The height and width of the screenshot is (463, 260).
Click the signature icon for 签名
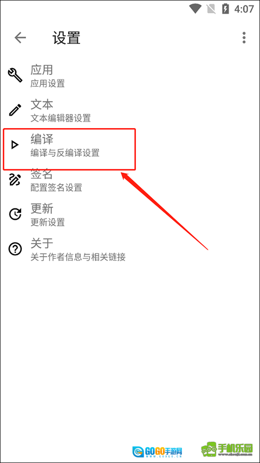click(x=15, y=180)
